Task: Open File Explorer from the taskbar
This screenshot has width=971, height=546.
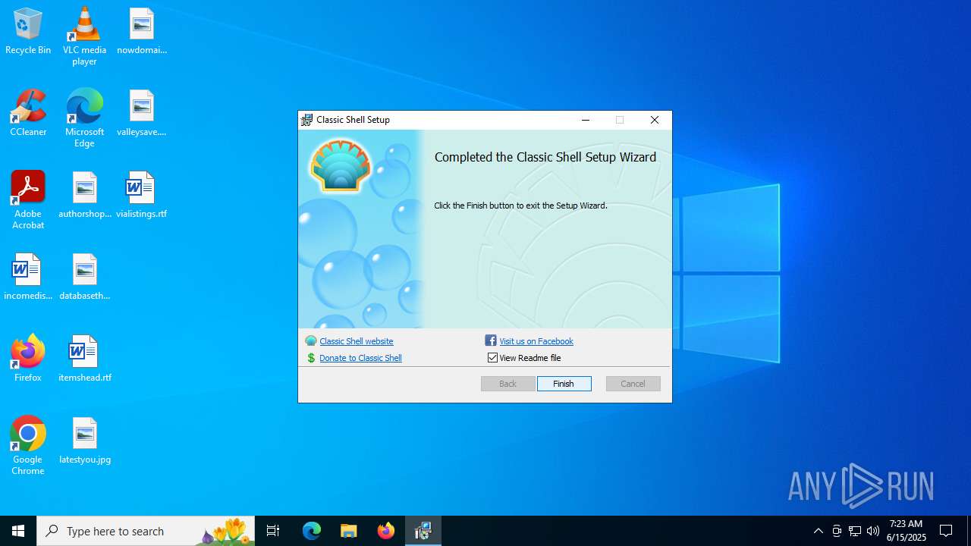Action: 349,531
